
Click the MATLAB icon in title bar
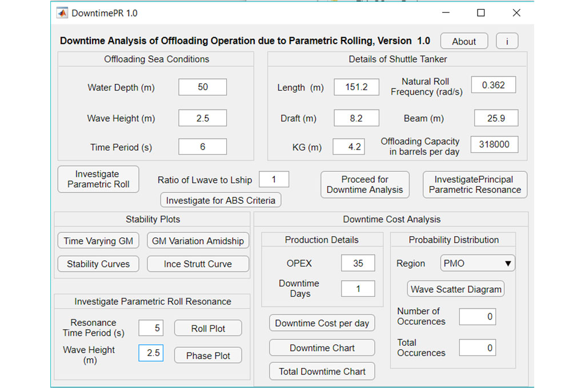pyautogui.click(x=62, y=13)
